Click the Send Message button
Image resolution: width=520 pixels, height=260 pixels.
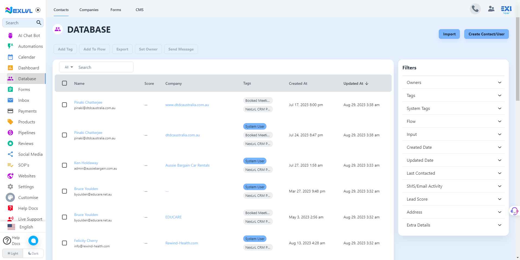coord(181,49)
